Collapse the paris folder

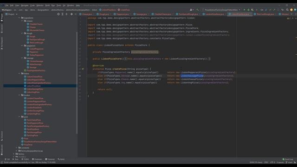tap(19, 117)
